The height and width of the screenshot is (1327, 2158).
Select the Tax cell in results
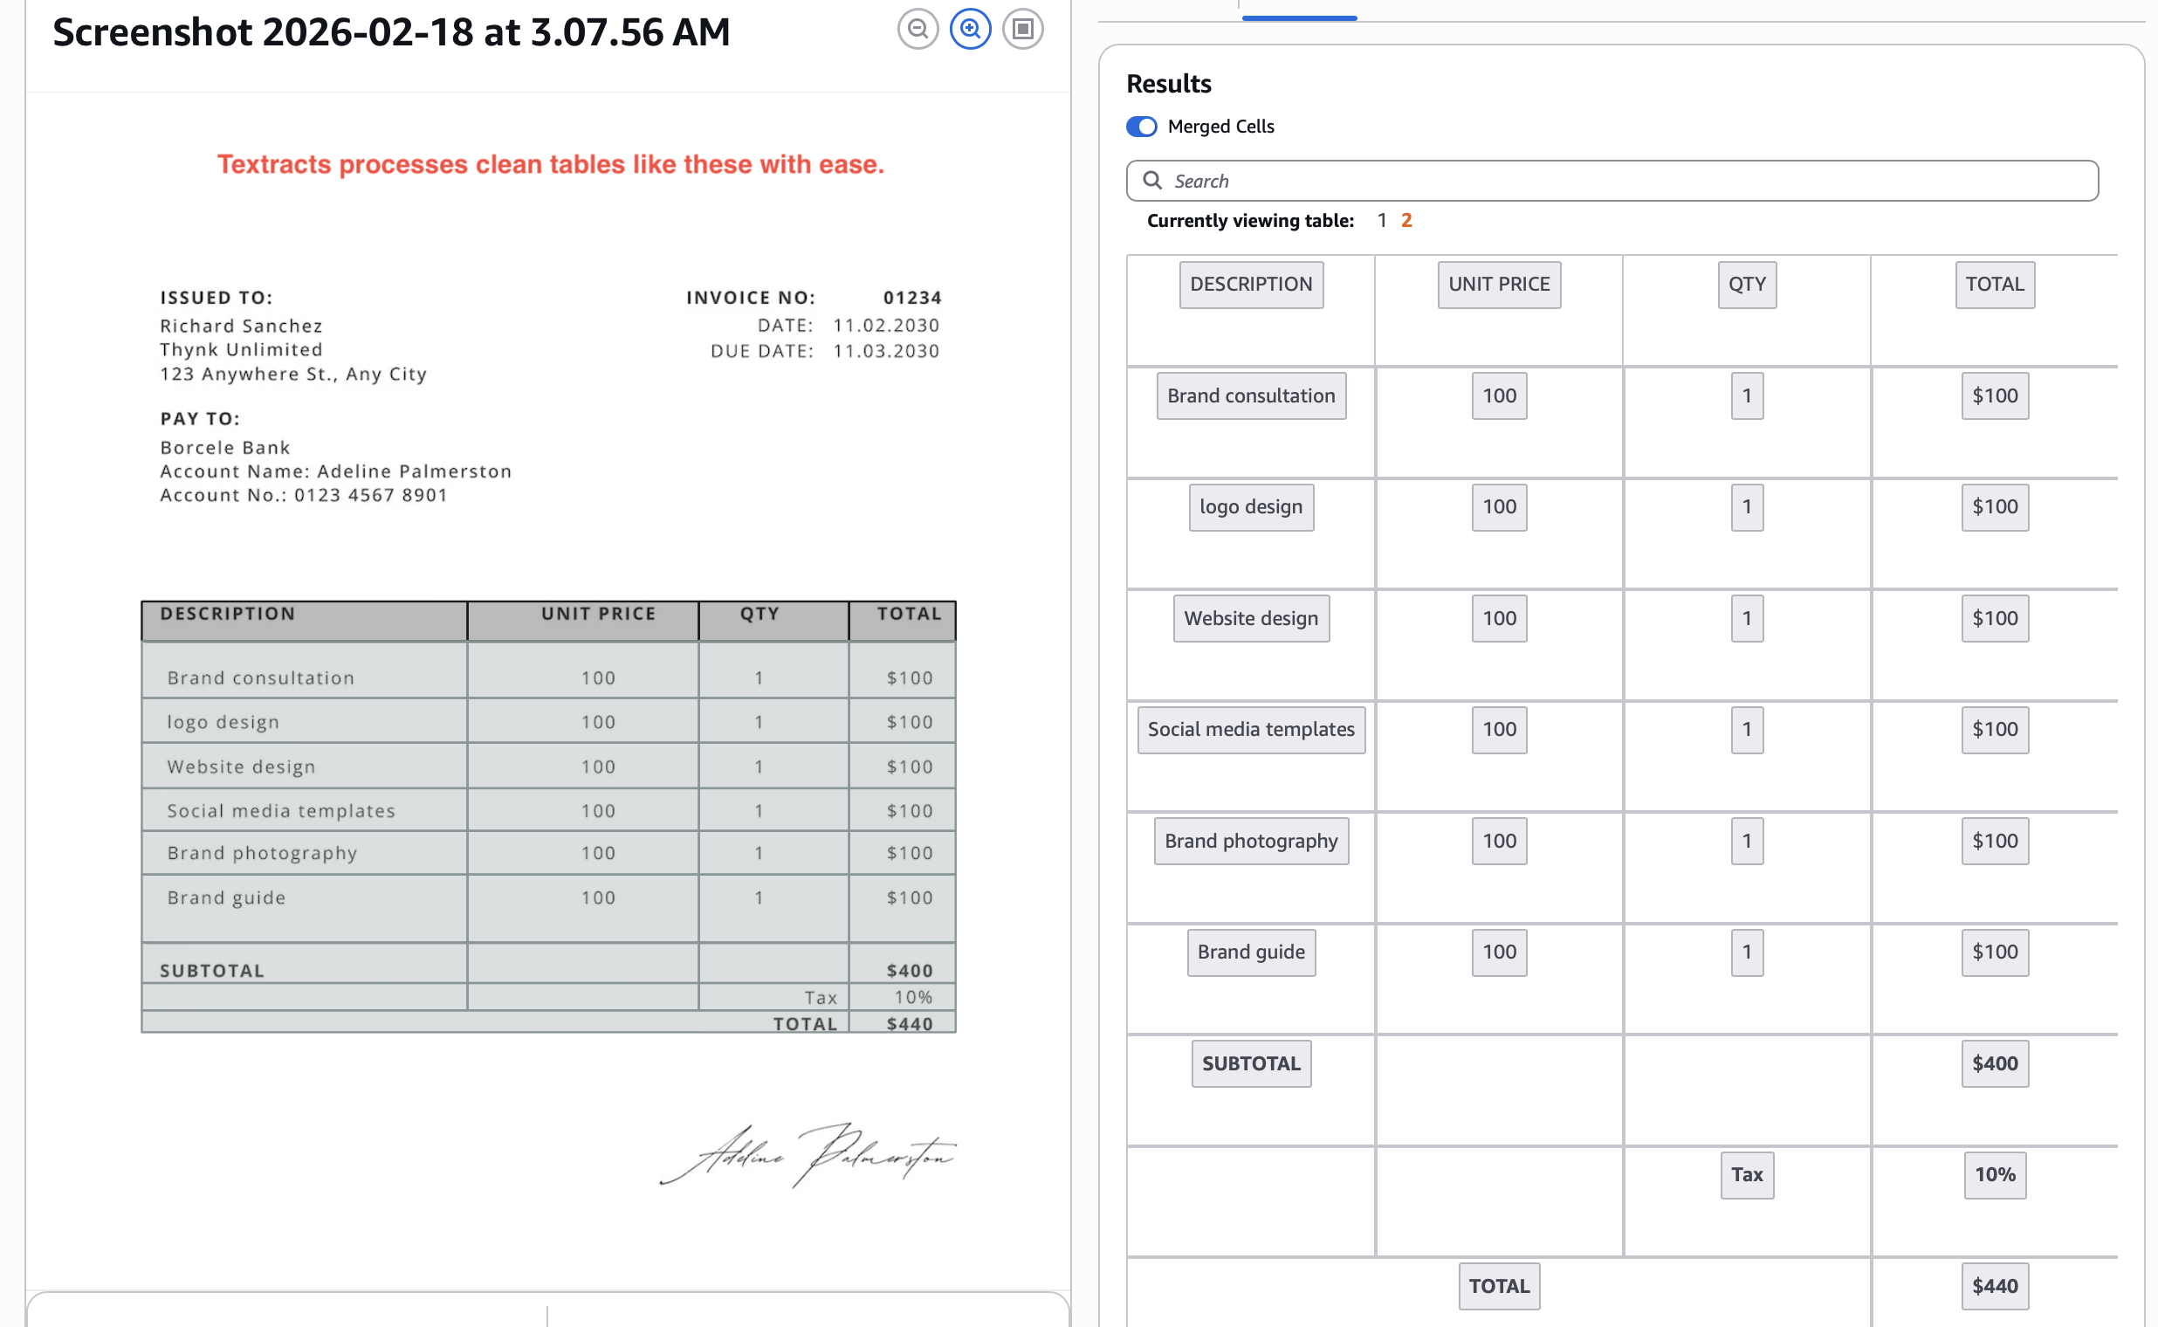coord(1747,1174)
